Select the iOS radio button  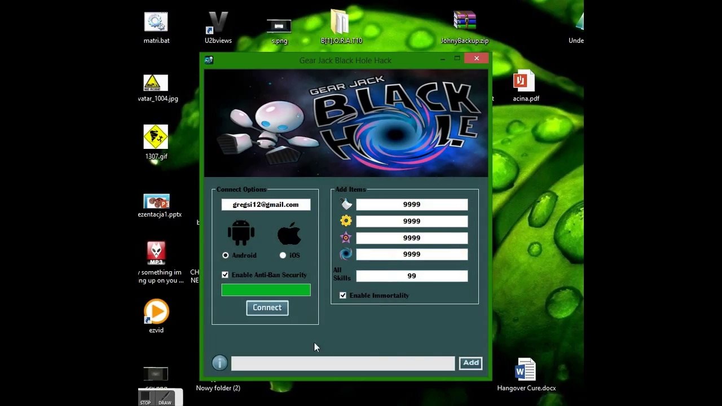pos(283,255)
